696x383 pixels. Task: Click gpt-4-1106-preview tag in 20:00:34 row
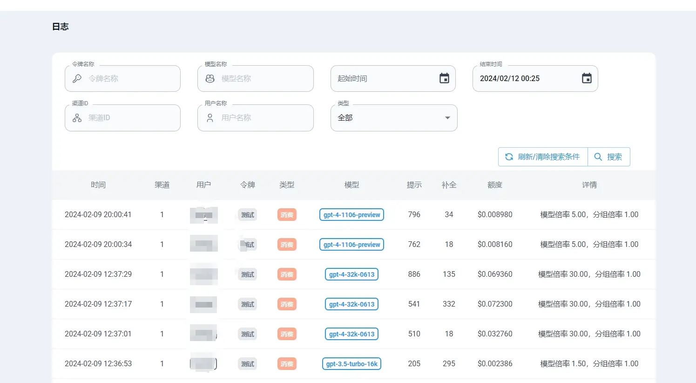pos(351,245)
